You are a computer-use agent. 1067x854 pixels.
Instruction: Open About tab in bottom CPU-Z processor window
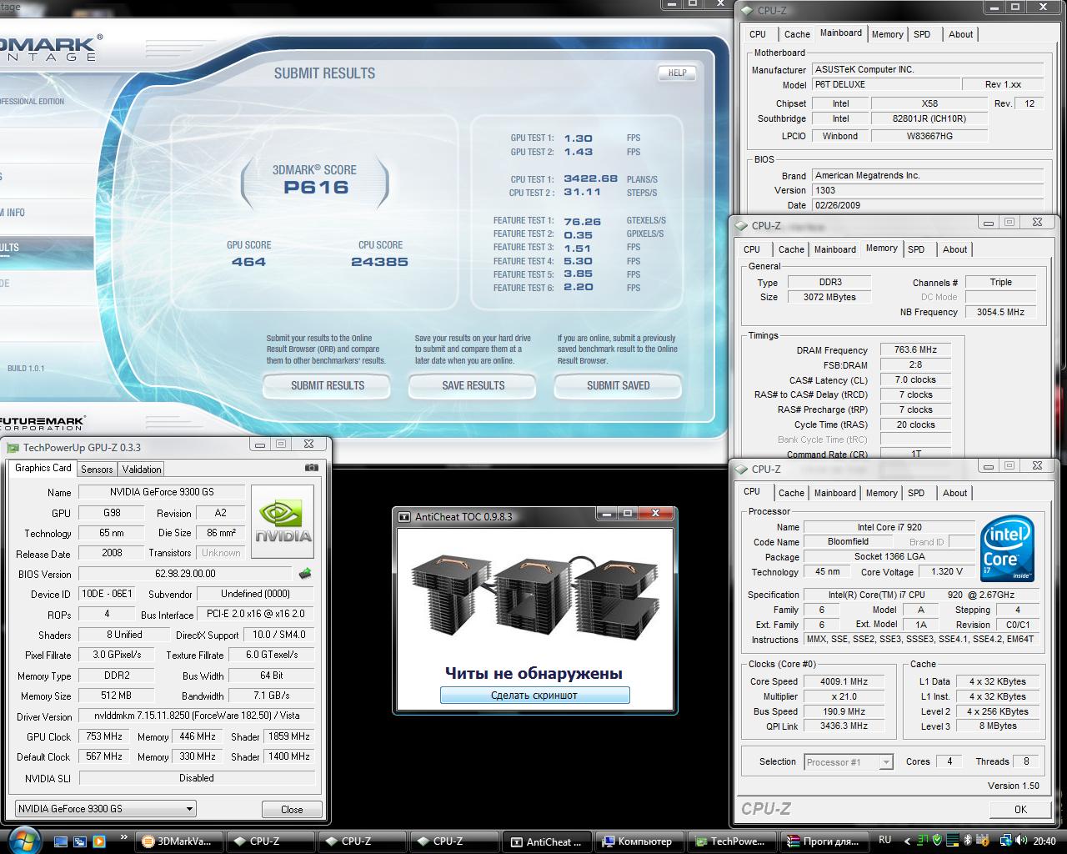(x=954, y=493)
